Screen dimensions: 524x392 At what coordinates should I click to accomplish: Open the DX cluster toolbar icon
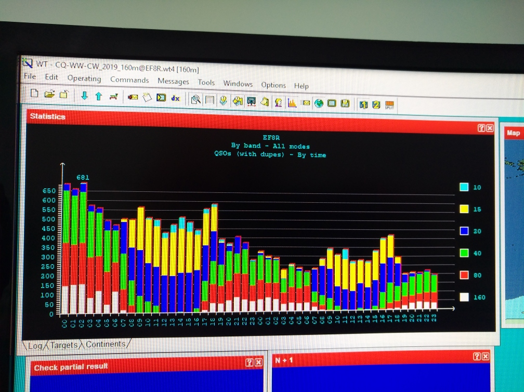click(x=175, y=98)
